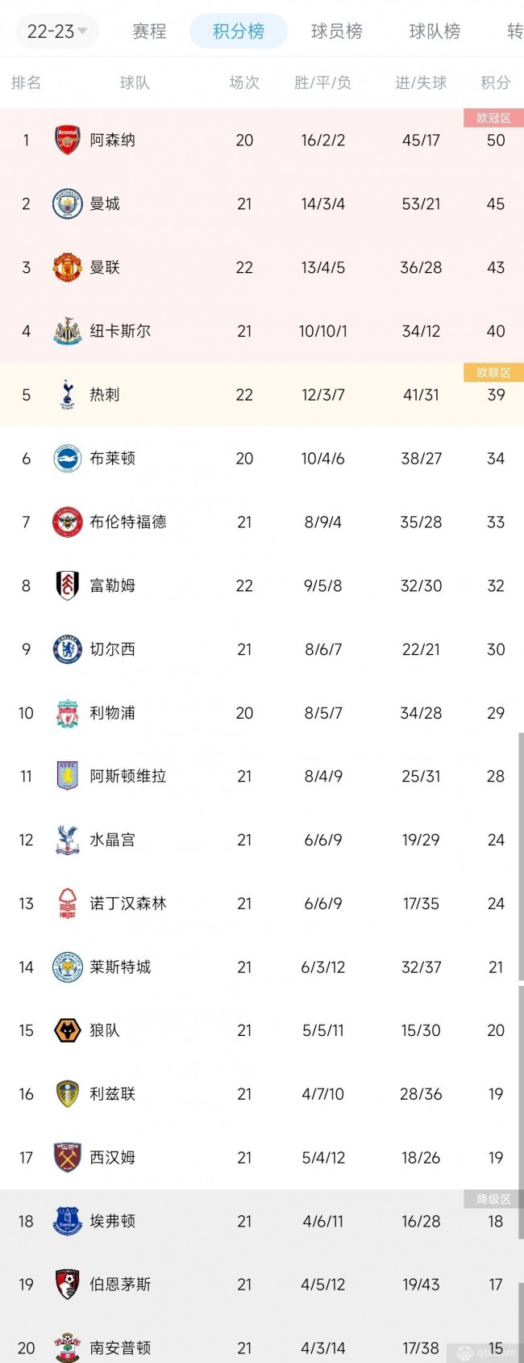Click the 降级区 label badge
This screenshot has height=1363, width=524.
tap(493, 1199)
